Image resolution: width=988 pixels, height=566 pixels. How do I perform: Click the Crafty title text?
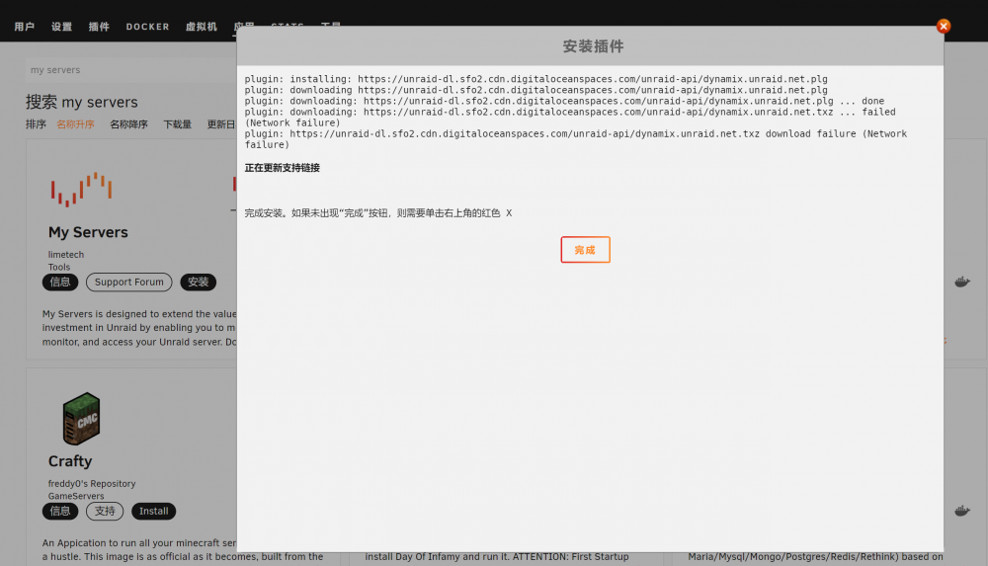70,460
